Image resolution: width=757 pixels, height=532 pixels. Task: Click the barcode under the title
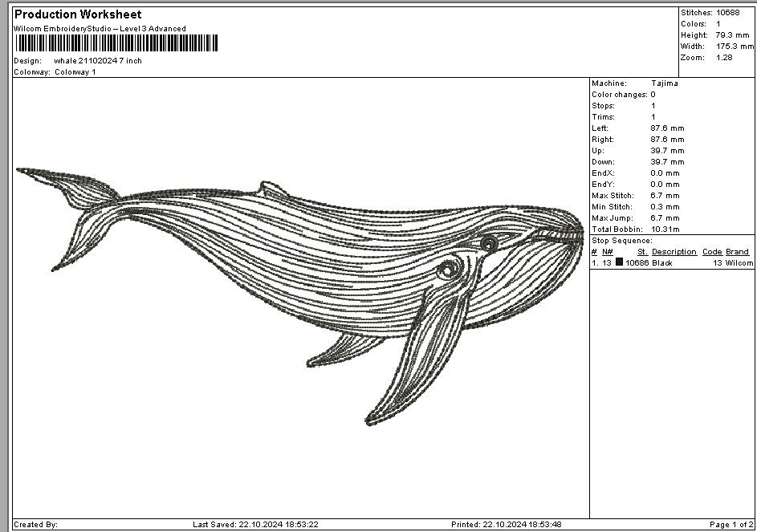[117, 43]
